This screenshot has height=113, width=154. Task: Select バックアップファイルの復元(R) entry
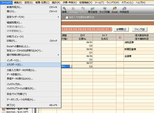(x=31, y=88)
